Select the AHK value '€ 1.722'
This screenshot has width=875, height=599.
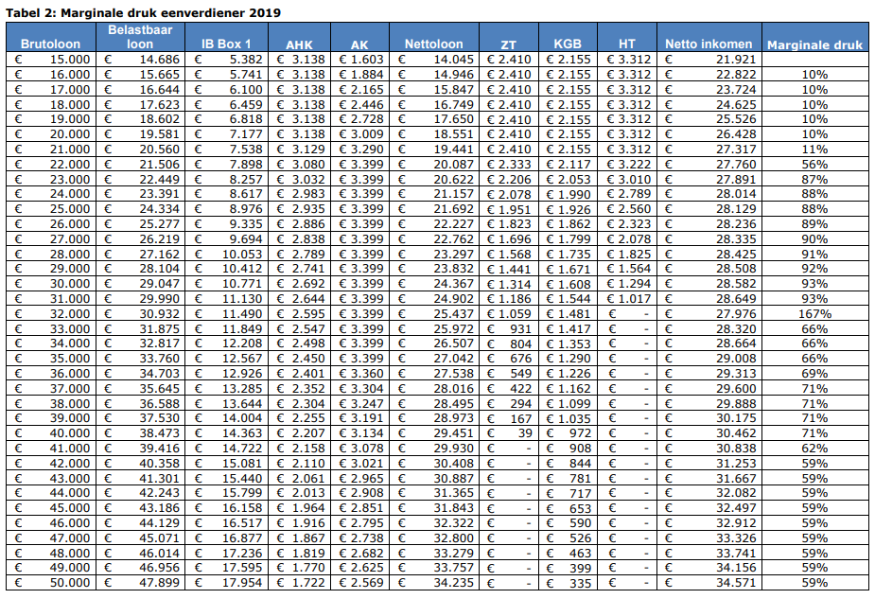click(x=300, y=583)
